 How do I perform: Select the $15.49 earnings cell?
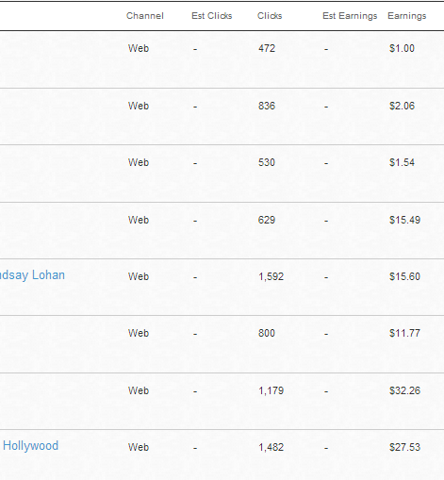click(404, 220)
